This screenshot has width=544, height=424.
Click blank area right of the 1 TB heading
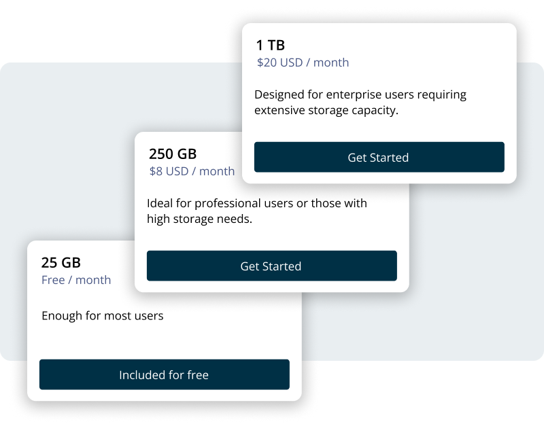[408, 46]
